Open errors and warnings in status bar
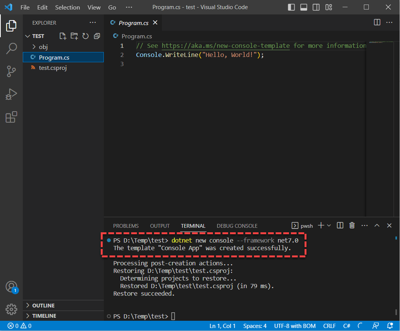 pyautogui.click(x=19, y=326)
